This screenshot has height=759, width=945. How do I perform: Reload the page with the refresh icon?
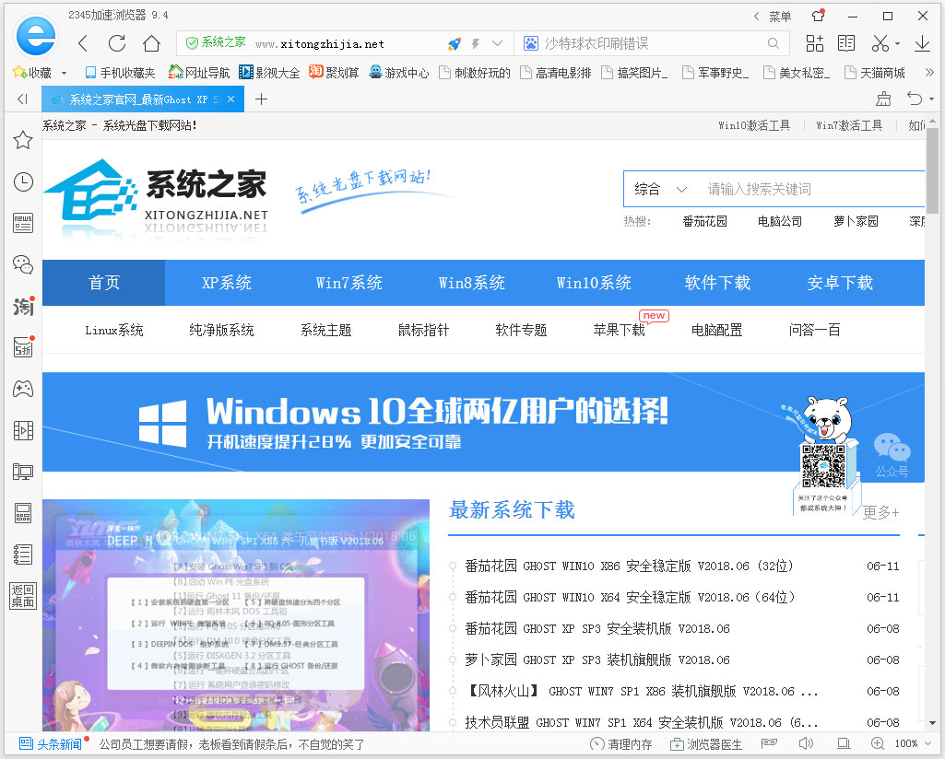point(117,43)
